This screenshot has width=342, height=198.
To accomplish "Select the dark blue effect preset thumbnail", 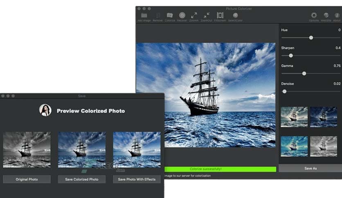I will [x=324, y=117].
